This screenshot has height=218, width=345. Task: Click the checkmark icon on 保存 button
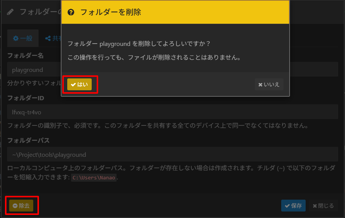pos(287,206)
